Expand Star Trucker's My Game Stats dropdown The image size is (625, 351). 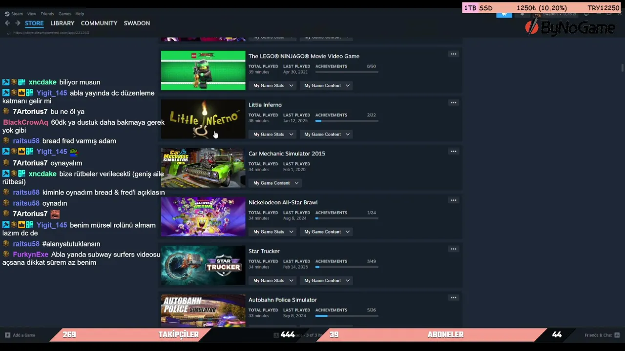pos(273,280)
